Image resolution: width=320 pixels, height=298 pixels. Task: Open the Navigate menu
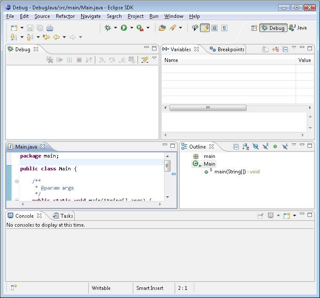(x=91, y=16)
